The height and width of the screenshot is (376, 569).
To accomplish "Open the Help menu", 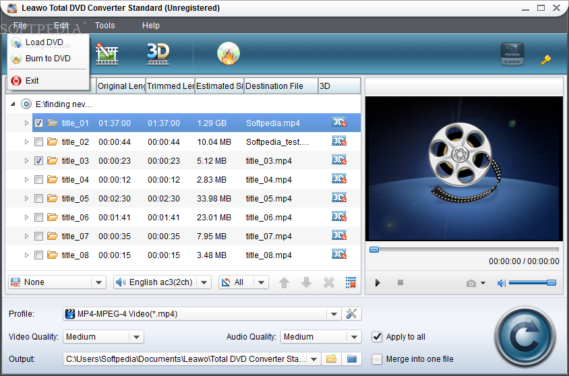I will (x=150, y=26).
